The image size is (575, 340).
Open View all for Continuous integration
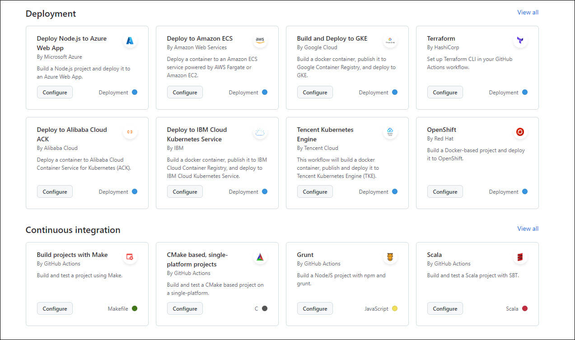[x=528, y=228]
